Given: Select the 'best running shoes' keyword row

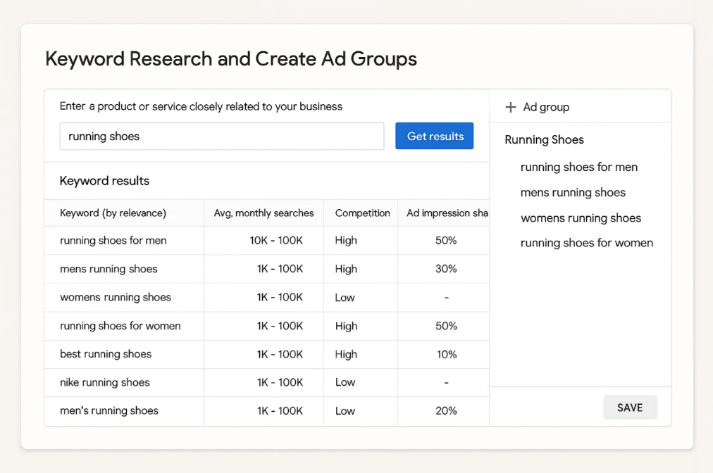Looking at the screenshot, I should (266, 355).
